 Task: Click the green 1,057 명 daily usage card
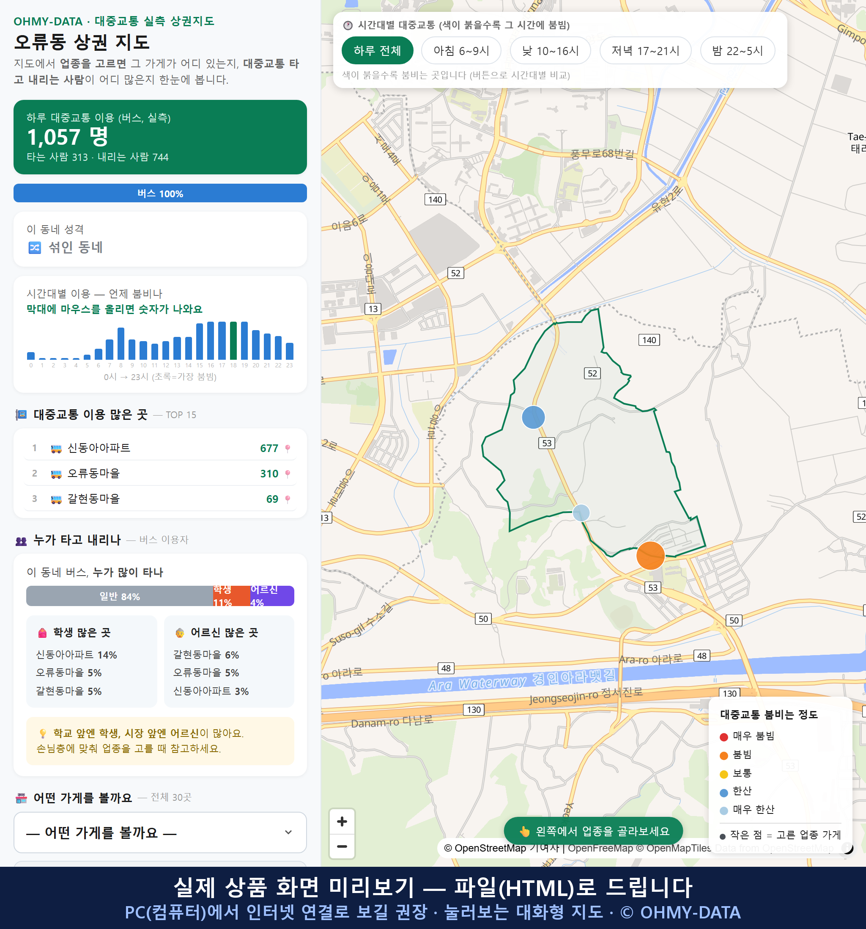160,137
